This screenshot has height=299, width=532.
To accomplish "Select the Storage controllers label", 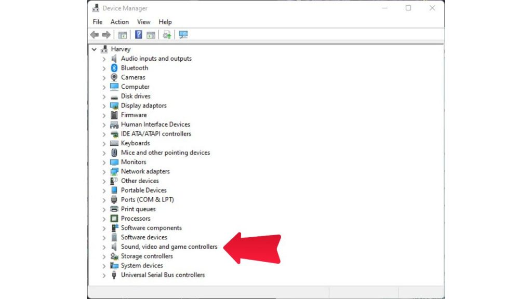I will coord(147,256).
